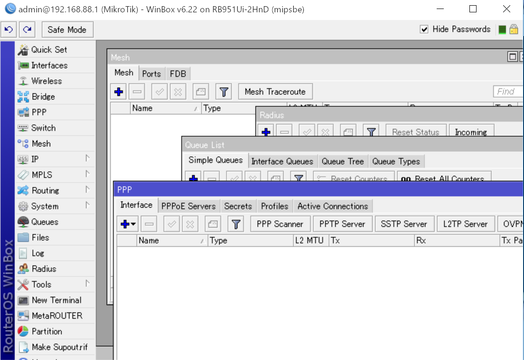Switch to FDB tab in Mesh window

tap(178, 74)
